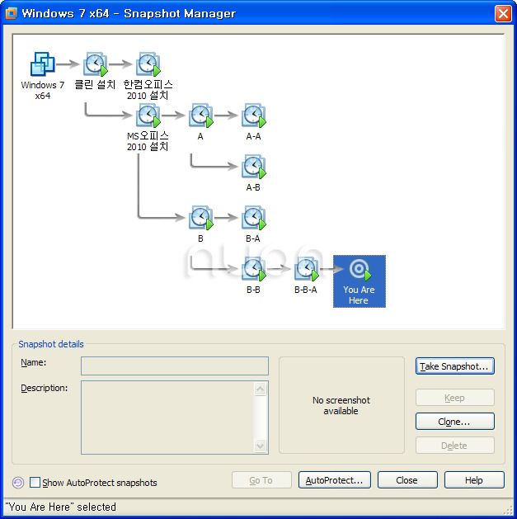Image resolution: width=517 pixels, height=519 pixels.
Task: Enable Show AutoProtect snapshots checkbox
Action: (x=35, y=482)
